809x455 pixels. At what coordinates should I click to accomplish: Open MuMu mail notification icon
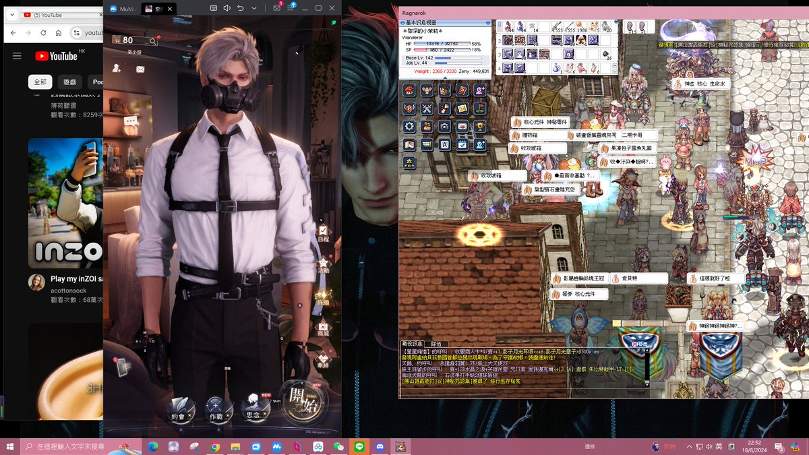tap(276, 7)
